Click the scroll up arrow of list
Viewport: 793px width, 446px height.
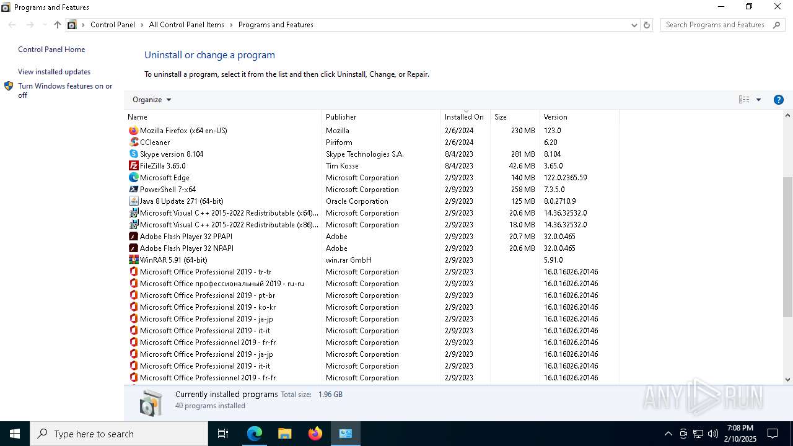click(x=788, y=116)
